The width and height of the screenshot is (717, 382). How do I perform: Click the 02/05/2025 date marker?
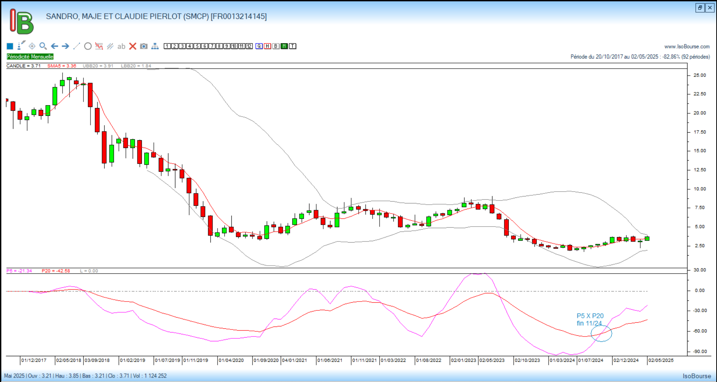[x=661, y=360]
